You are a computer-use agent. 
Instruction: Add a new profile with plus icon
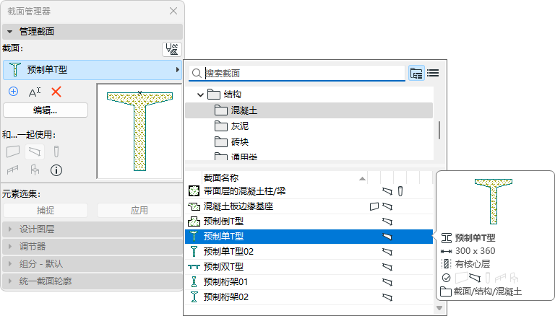click(14, 92)
